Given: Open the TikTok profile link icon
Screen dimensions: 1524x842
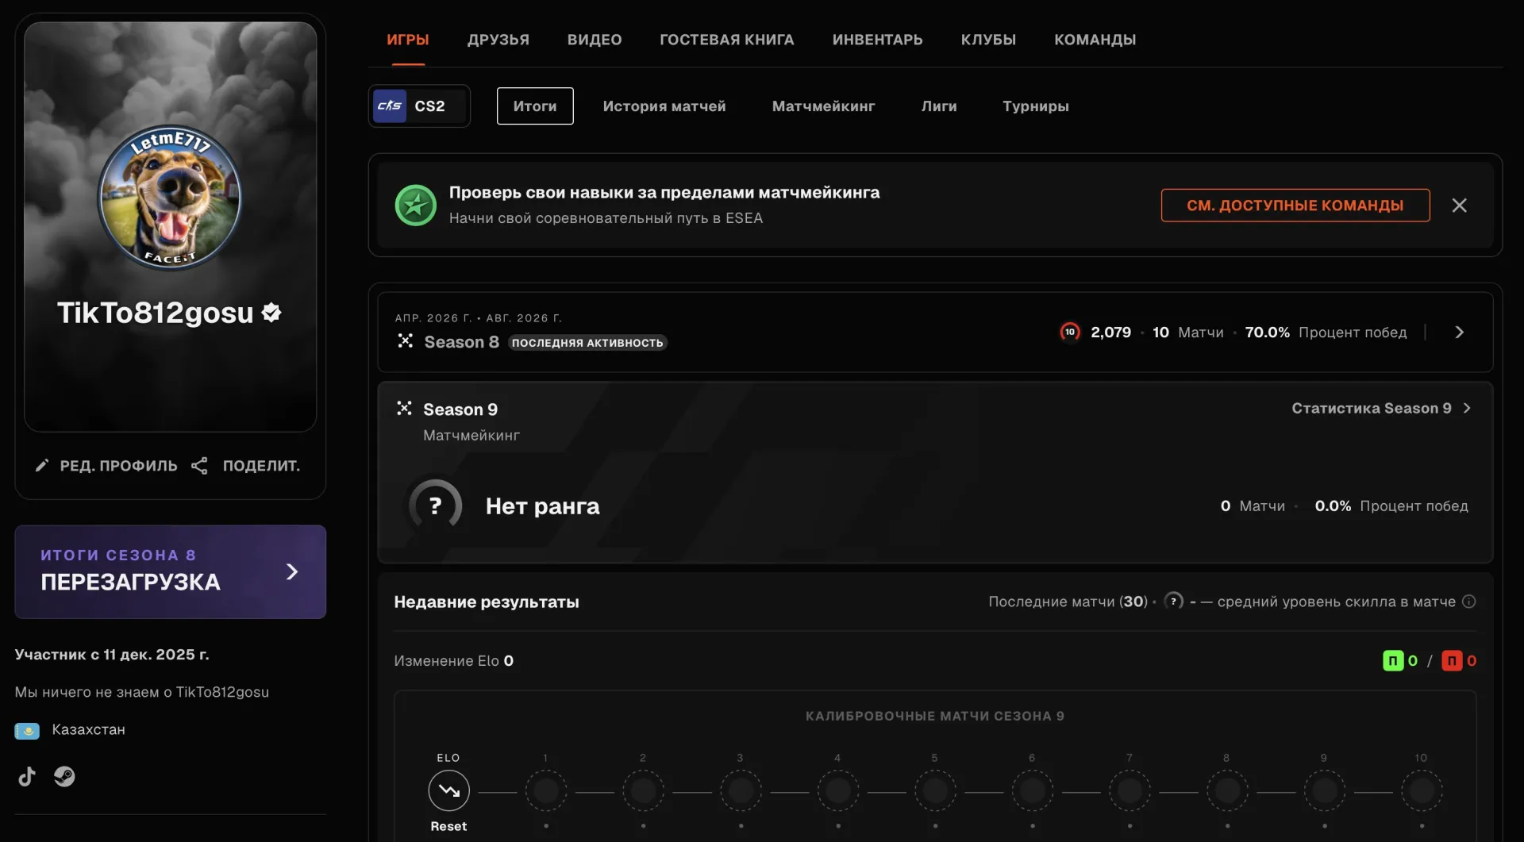Looking at the screenshot, I should click(27, 776).
